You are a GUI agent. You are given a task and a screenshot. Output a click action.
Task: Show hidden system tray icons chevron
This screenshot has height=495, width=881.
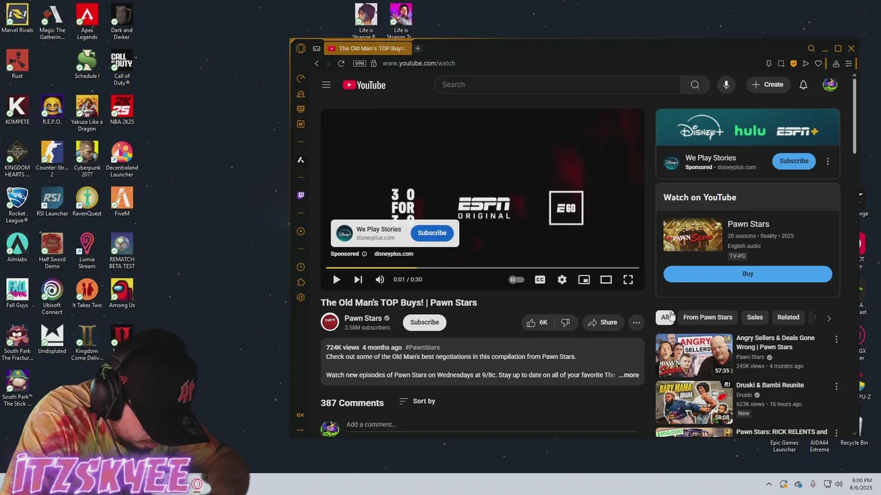(x=769, y=484)
